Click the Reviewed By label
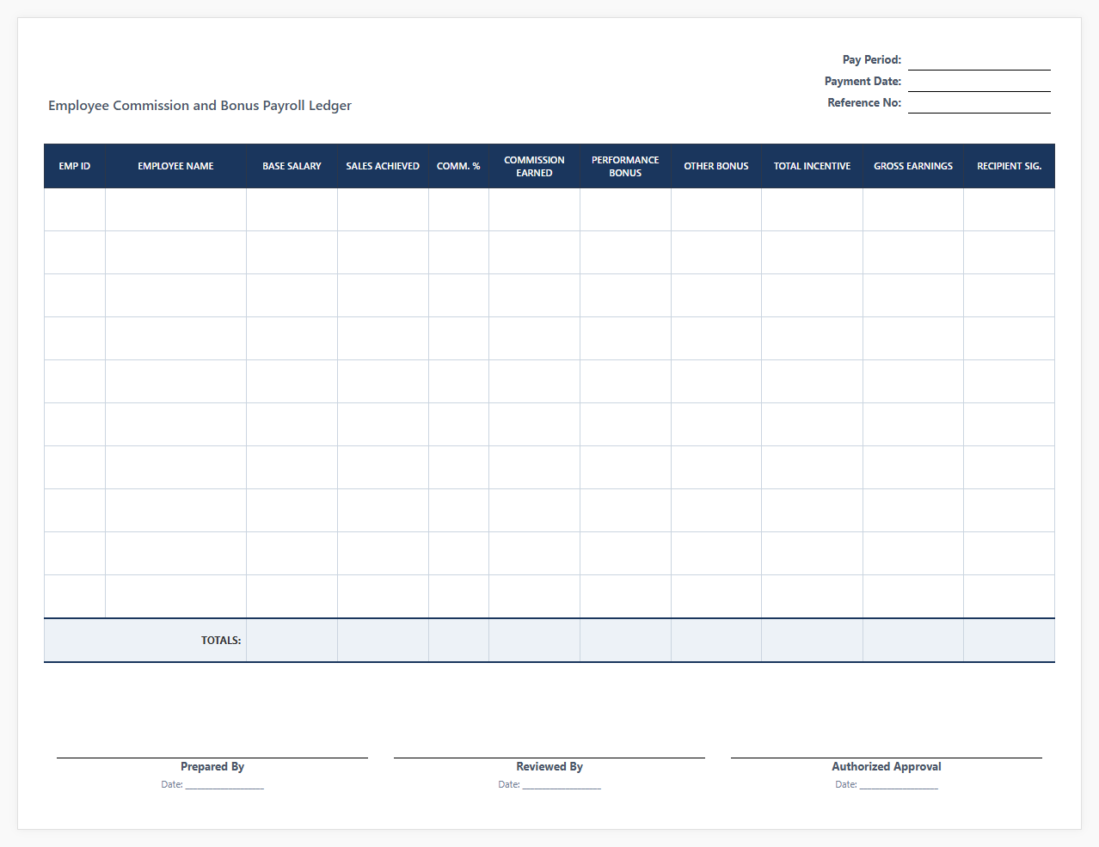 click(549, 767)
